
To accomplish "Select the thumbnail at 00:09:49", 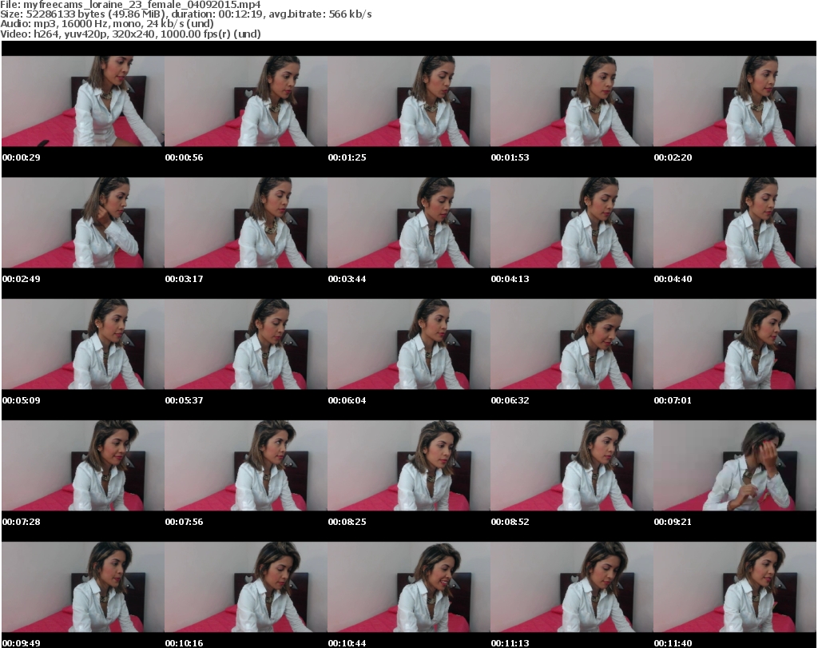I will (x=83, y=587).
